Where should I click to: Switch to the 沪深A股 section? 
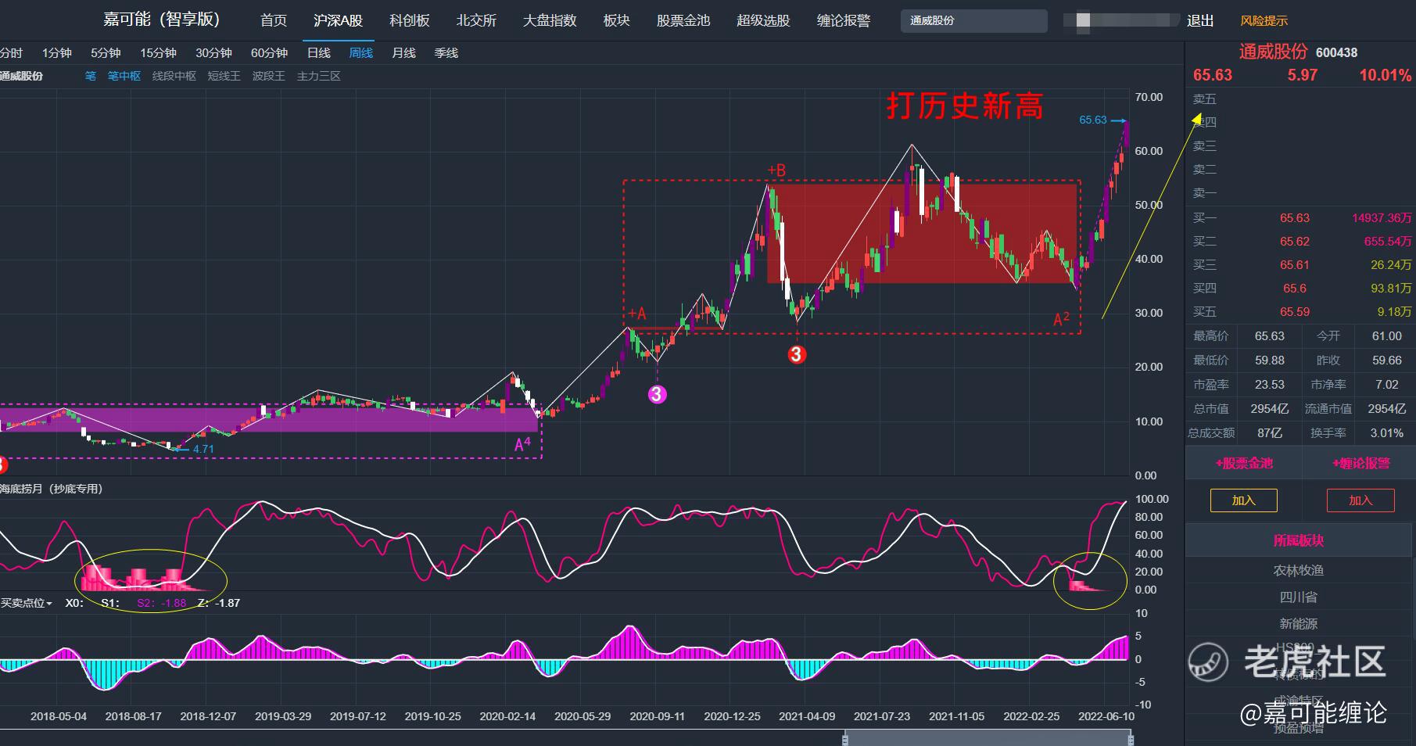(x=338, y=20)
